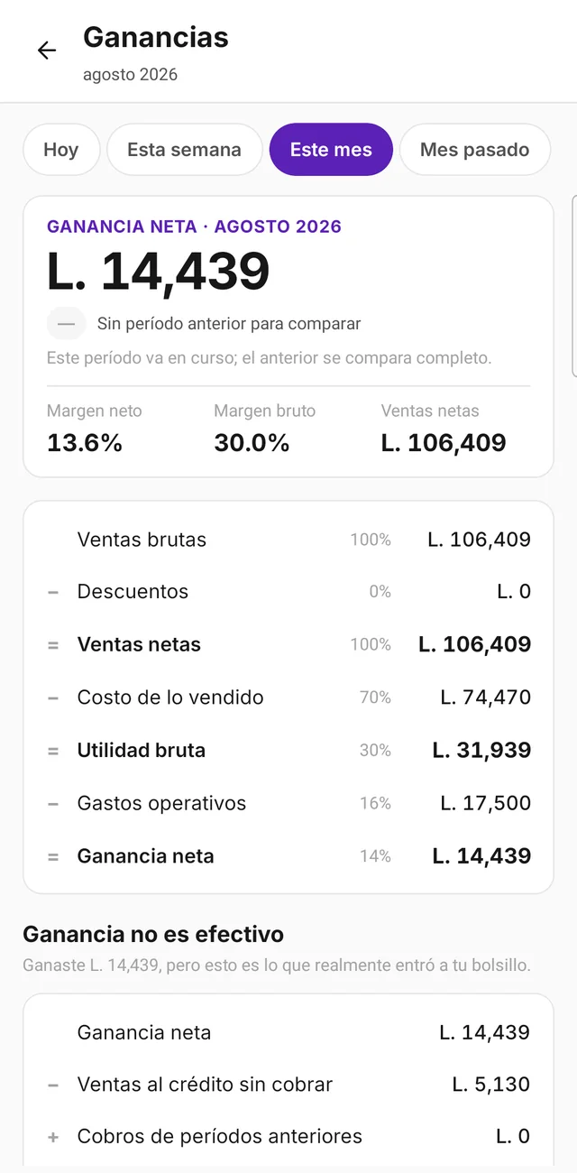Screen dimensions: 577x1173
Task: Click the Ganancias page title
Action: coord(156,38)
